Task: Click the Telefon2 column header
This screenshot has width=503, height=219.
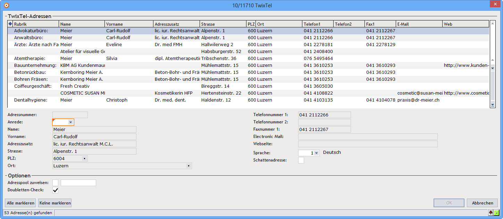Action: click(349, 24)
